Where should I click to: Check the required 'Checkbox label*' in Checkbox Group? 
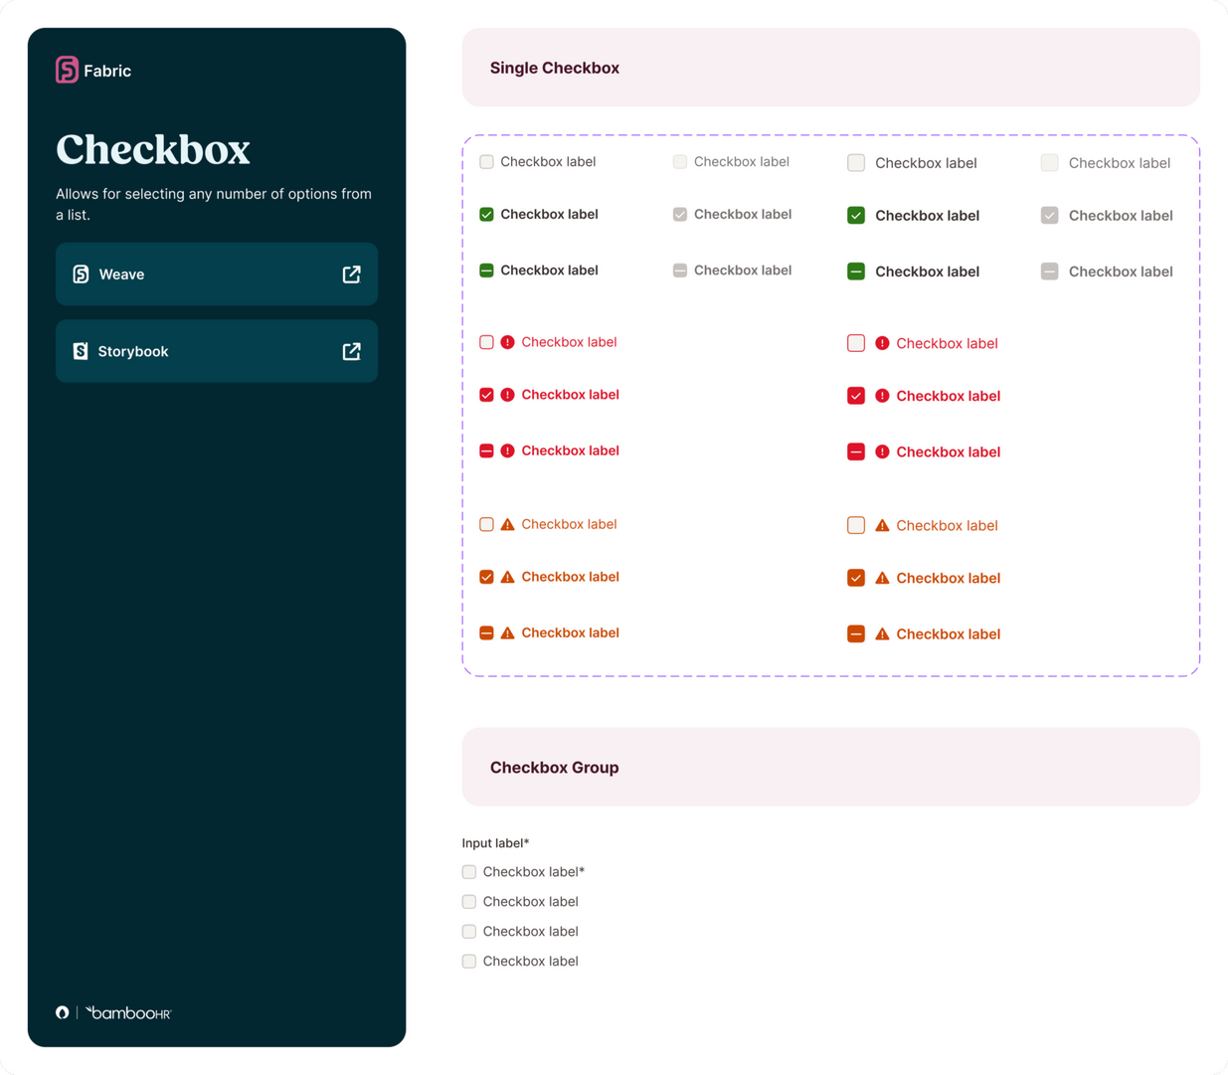[468, 871]
